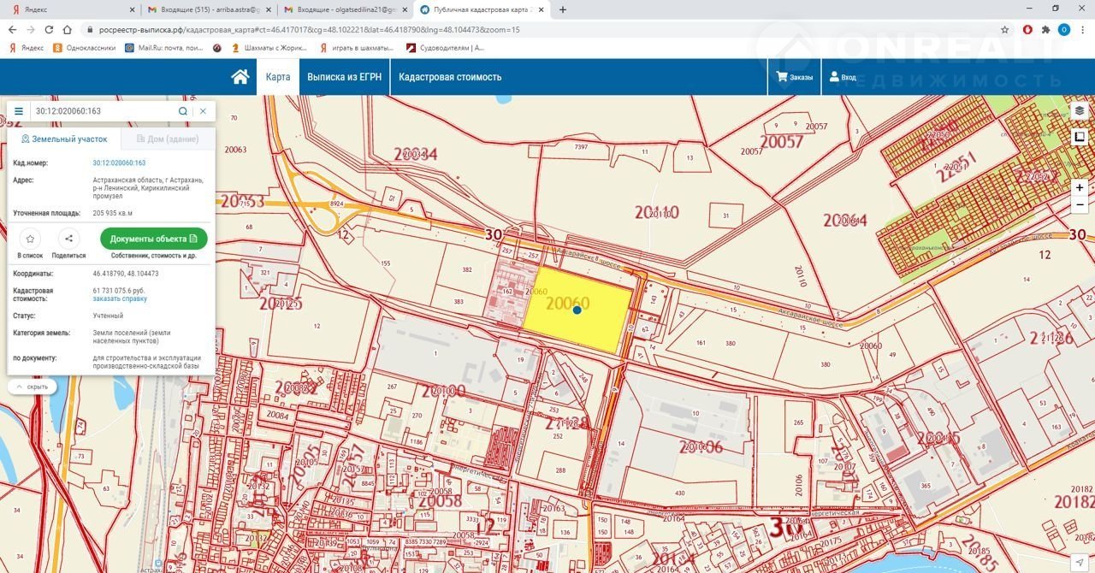Select the Земельный участок tab
The image size is (1095, 573).
coord(65,139)
